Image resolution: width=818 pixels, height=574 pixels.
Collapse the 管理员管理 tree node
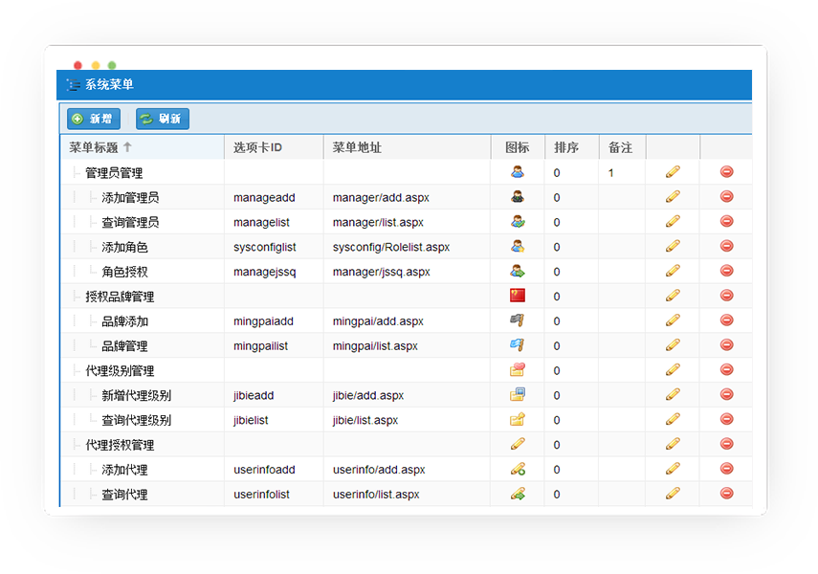pyautogui.click(x=77, y=173)
